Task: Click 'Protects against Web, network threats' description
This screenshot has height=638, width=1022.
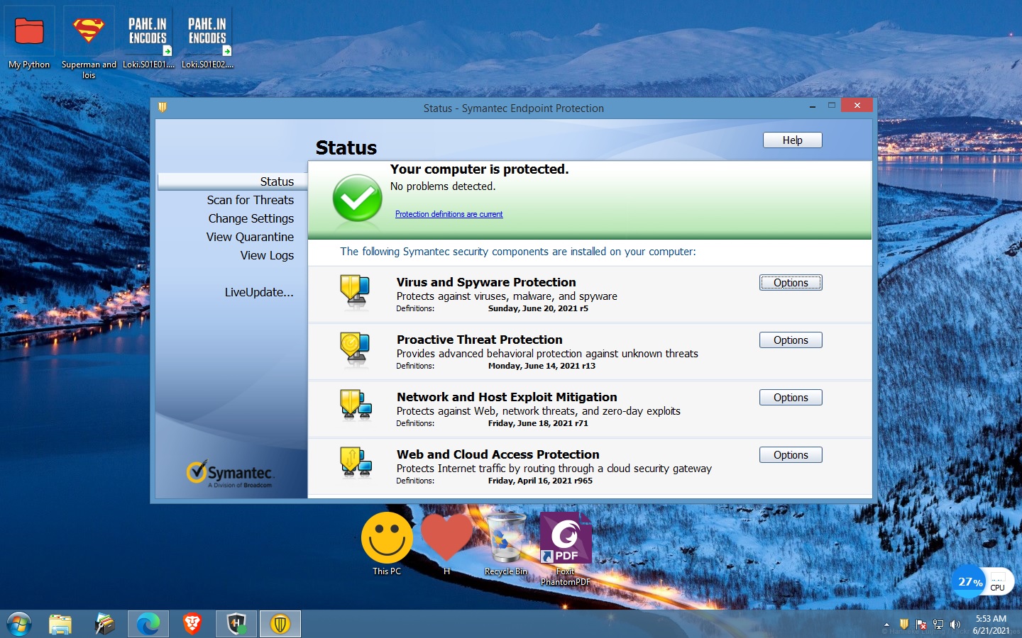Action: coord(538,411)
